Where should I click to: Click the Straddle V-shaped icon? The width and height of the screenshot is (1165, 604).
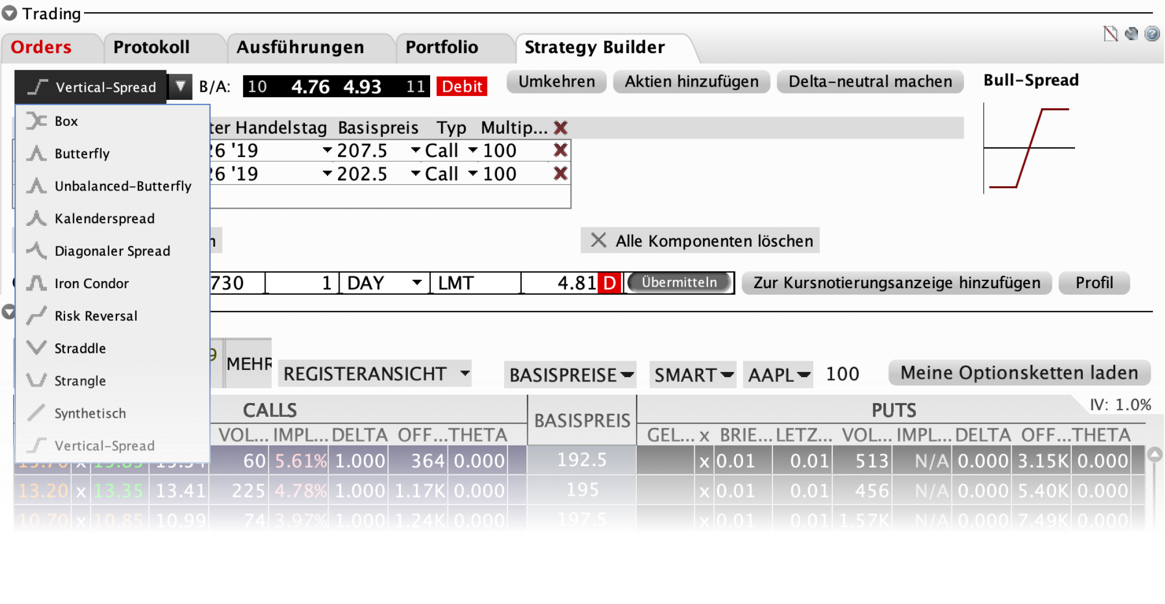tap(36, 348)
